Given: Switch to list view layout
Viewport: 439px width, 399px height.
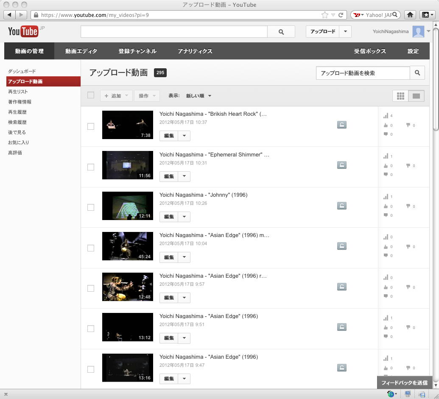Looking at the screenshot, I should pyautogui.click(x=416, y=96).
